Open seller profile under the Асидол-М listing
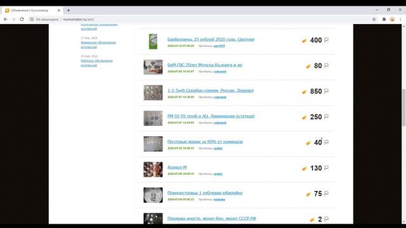The width and height of the screenshot is (406, 228). [218, 174]
